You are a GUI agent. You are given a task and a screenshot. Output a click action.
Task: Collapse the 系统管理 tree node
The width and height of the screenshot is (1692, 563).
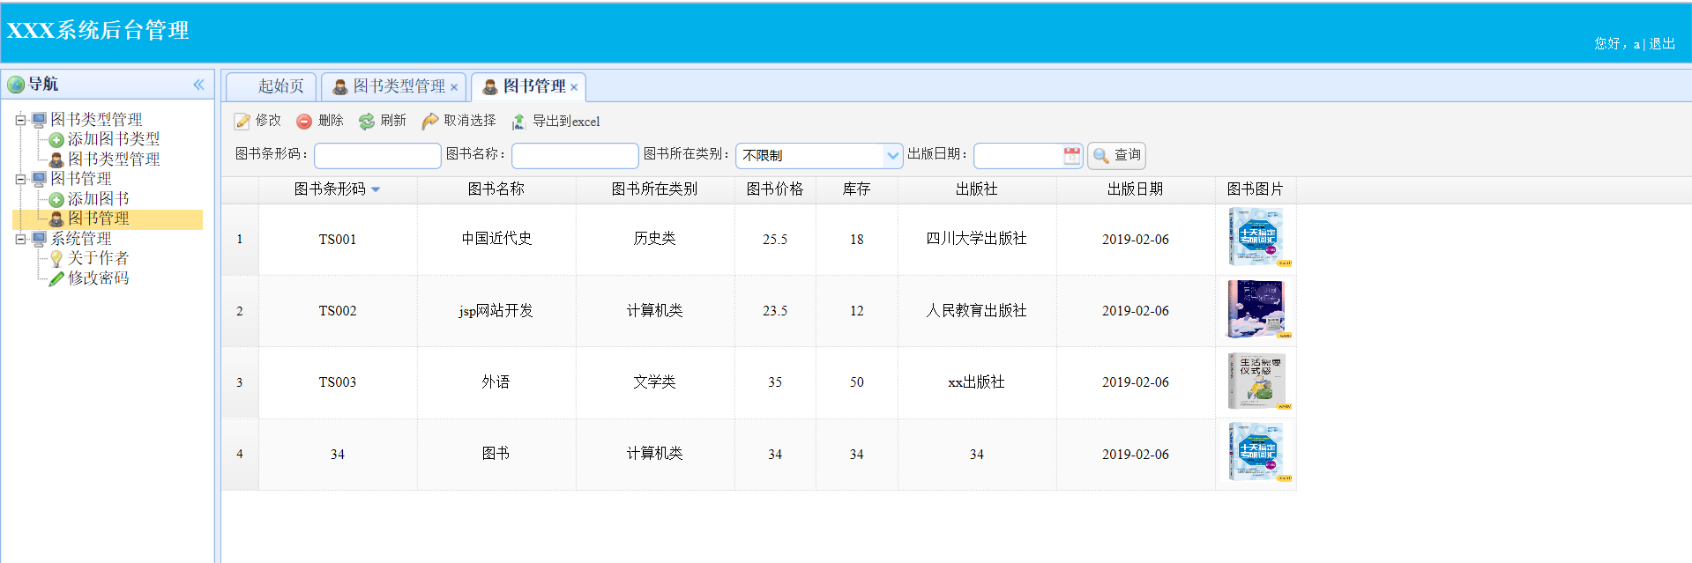tap(20, 239)
